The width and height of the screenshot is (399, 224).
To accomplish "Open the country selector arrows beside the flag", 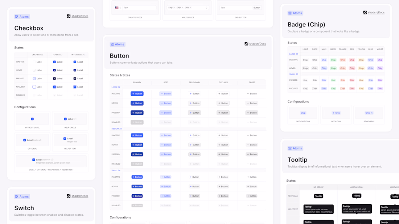I will click(x=120, y=8).
